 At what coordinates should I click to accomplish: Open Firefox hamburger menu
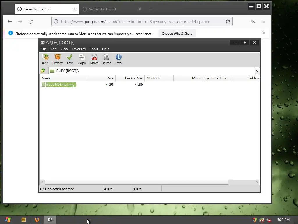pyautogui.click(x=264, y=21)
